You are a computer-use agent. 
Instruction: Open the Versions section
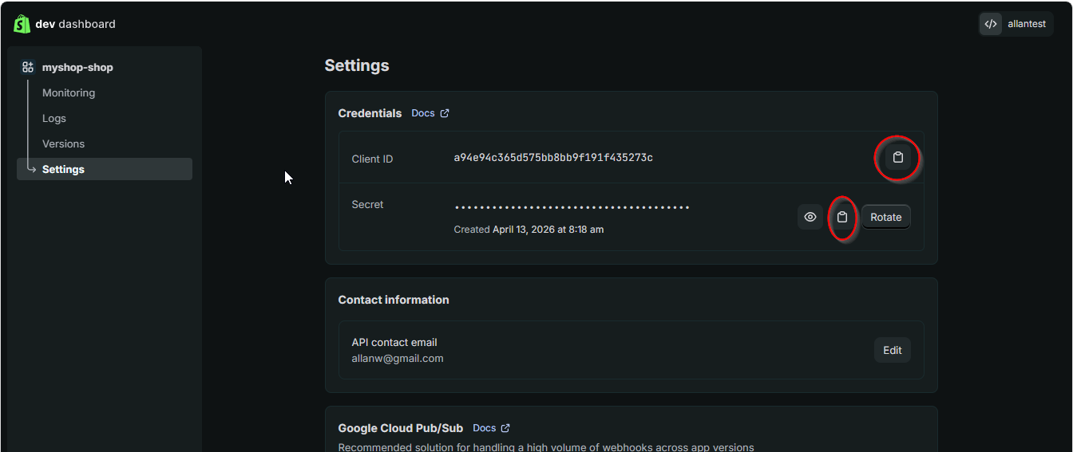[x=63, y=144]
